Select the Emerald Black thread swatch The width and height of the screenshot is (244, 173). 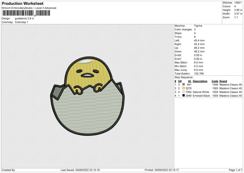tap(184, 95)
